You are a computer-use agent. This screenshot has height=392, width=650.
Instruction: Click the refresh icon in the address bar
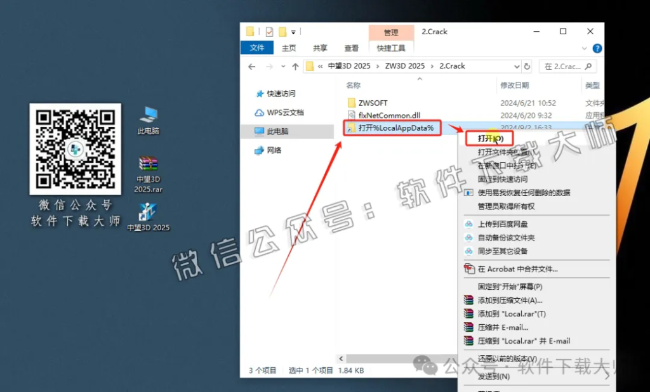(x=527, y=65)
